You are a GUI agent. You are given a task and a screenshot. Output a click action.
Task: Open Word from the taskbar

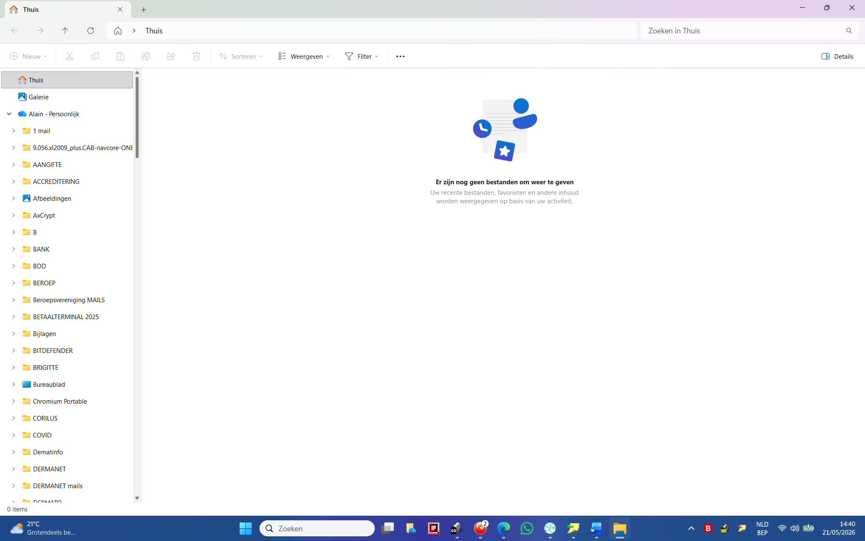coord(596,528)
